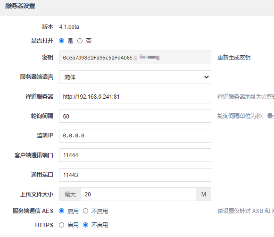Click the 通用端口 field showing 11443
274x237 pixels.
[135, 175]
